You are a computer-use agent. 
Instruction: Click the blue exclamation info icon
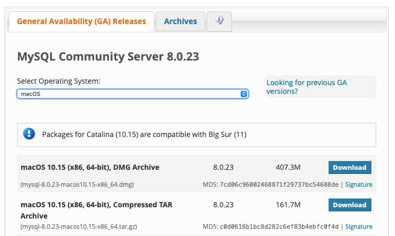[29, 134]
